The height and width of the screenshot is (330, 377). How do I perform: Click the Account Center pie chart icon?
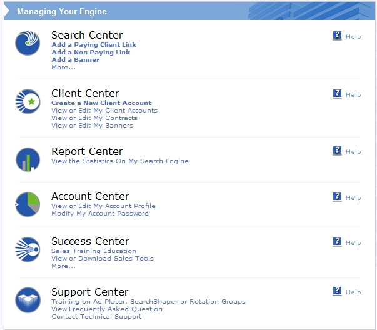pos(28,204)
